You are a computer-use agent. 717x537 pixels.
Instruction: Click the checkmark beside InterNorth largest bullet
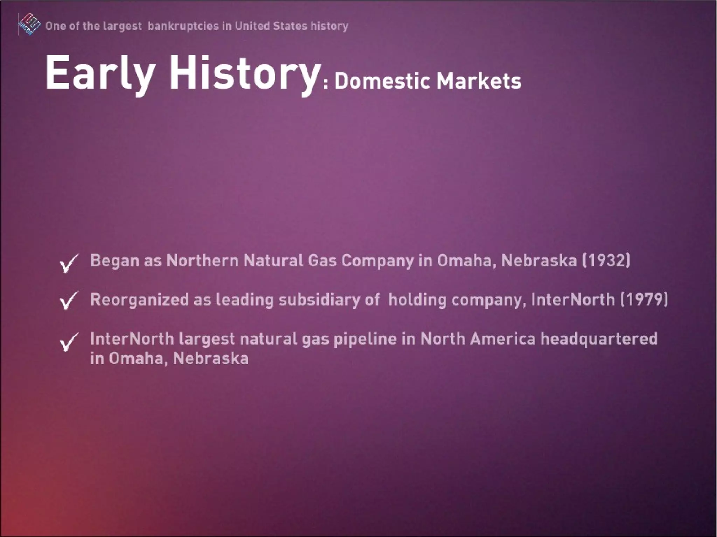[69, 342]
